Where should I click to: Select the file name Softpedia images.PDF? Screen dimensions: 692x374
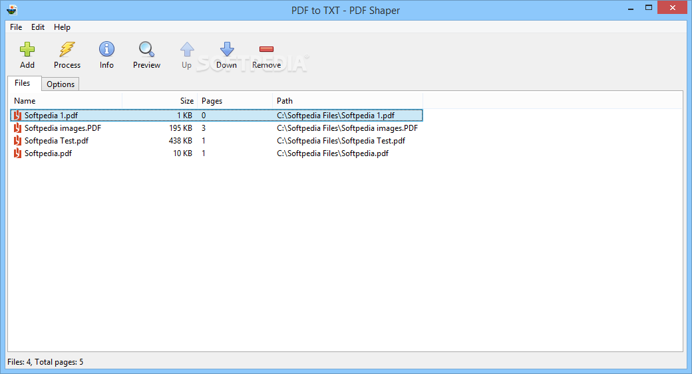point(63,128)
